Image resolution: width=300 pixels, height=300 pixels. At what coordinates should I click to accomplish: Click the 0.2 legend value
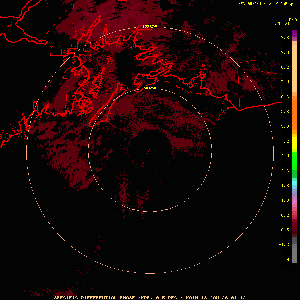(x=285, y=215)
